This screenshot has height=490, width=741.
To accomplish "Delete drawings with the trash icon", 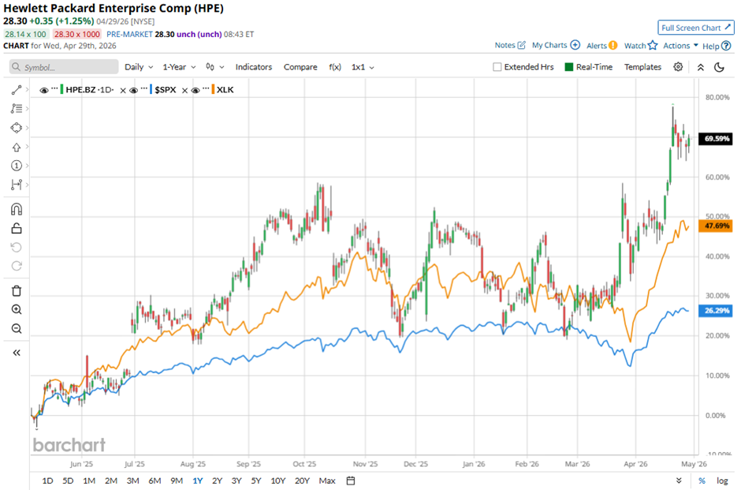I will (x=17, y=290).
